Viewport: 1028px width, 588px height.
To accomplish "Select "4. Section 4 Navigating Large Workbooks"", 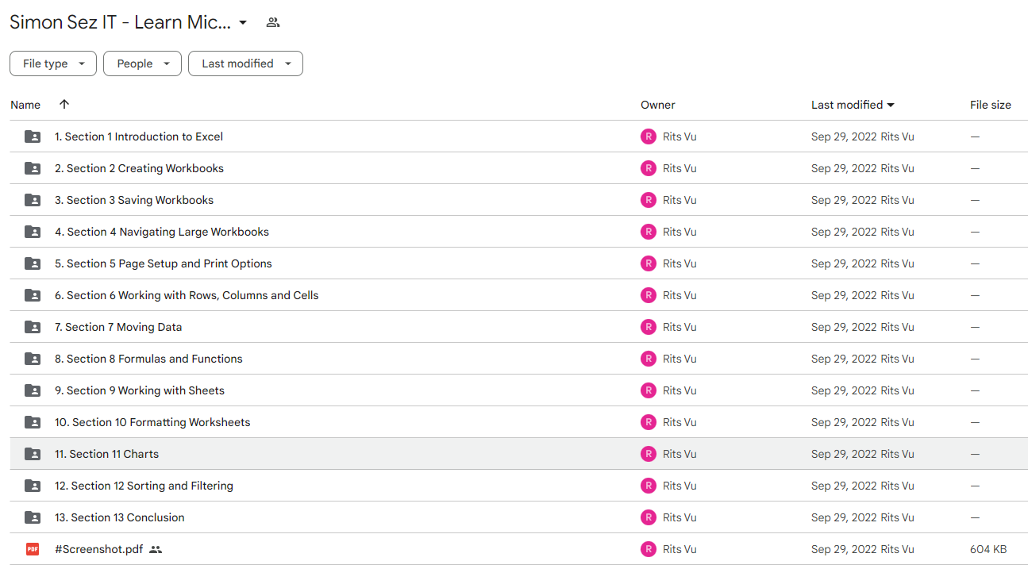I will pos(162,232).
